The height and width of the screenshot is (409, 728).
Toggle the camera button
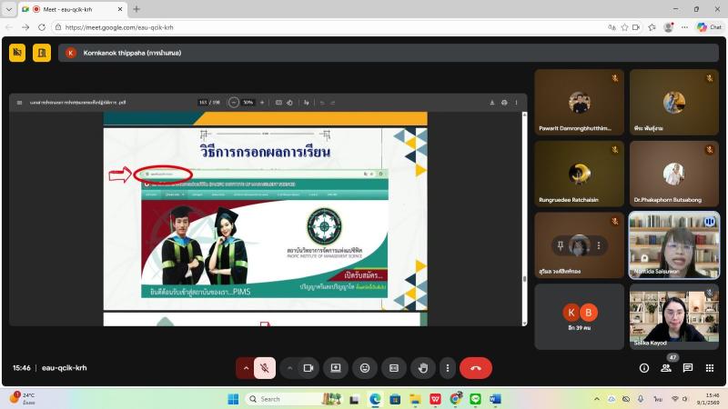(x=308, y=368)
